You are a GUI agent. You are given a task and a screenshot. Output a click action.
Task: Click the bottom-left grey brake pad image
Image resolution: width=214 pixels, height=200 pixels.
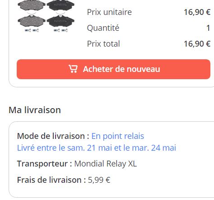point(32,21)
